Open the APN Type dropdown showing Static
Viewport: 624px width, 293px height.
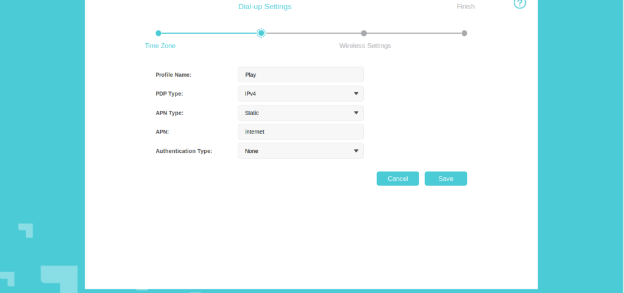coord(300,113)
